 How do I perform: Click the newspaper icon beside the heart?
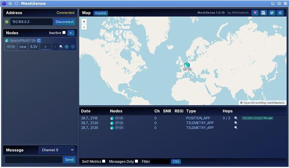[263, 13]
